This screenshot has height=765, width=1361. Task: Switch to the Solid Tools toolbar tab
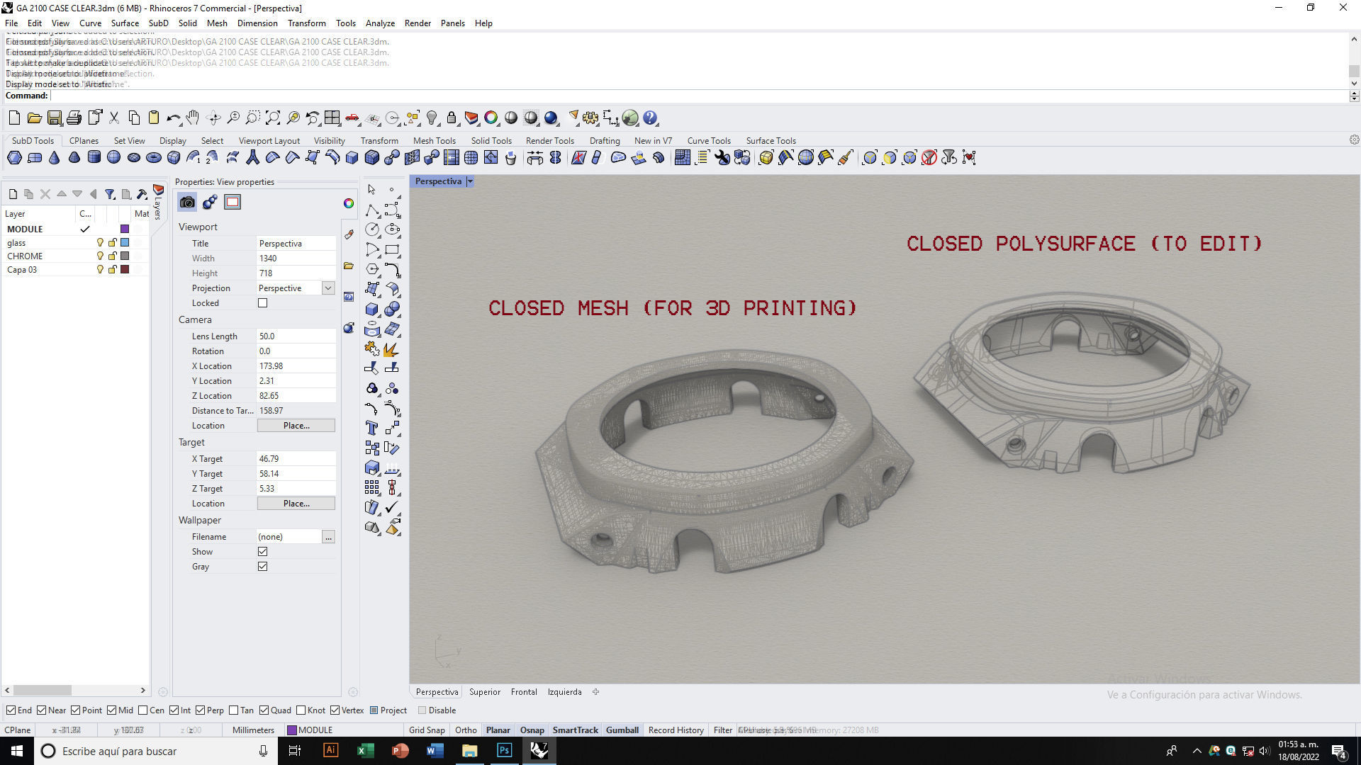pyautogui.click(x=491, y=141)
